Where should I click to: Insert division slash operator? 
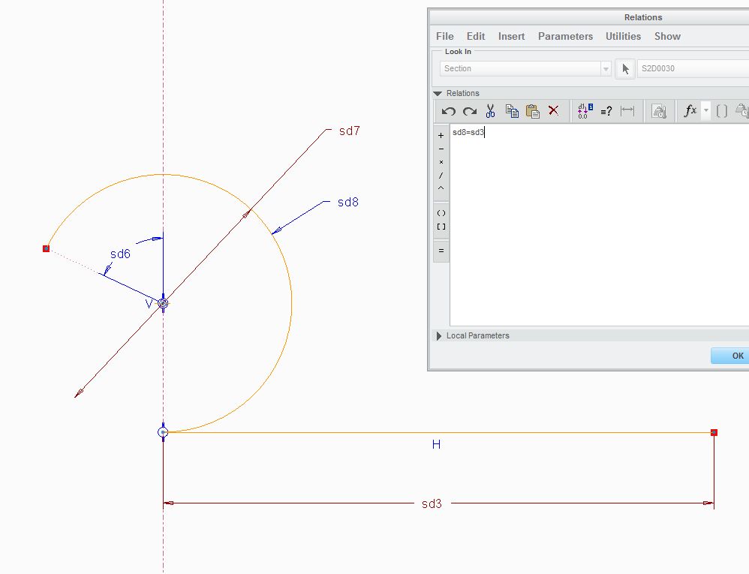(441, 176)
